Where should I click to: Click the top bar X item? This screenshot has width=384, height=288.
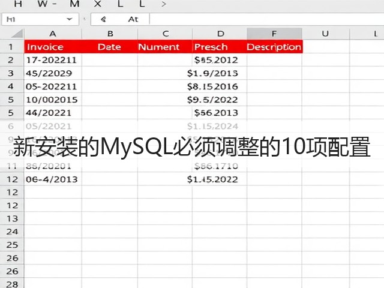[98, 4]
